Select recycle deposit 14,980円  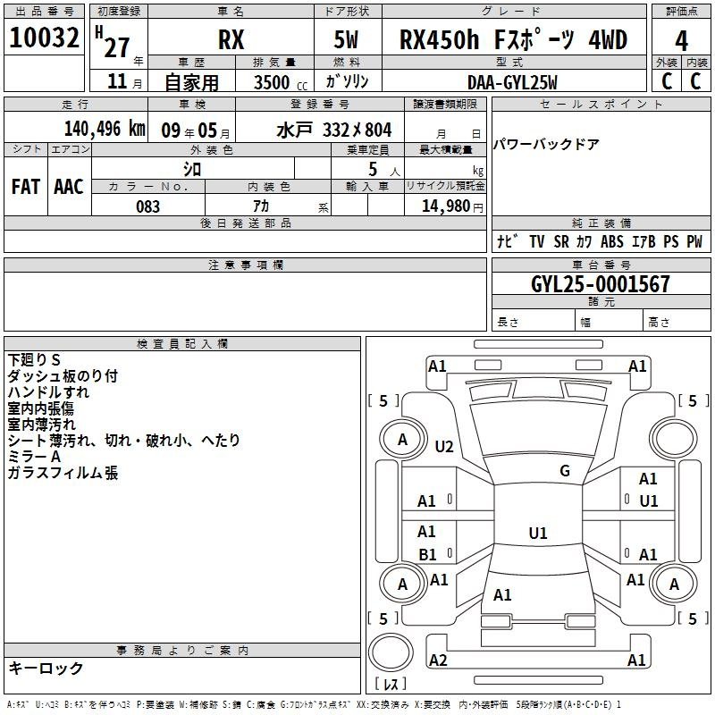pos(452,206)
